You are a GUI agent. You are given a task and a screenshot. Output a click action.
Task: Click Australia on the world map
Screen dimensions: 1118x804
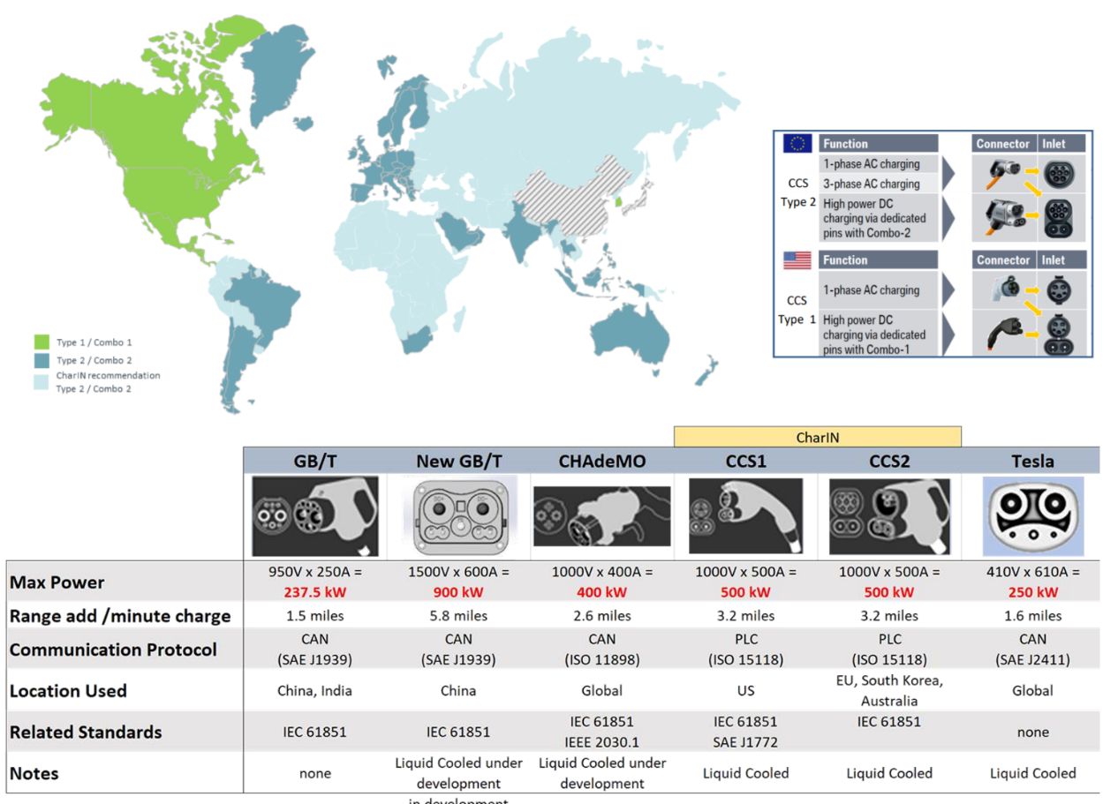(x=631, y=333)
